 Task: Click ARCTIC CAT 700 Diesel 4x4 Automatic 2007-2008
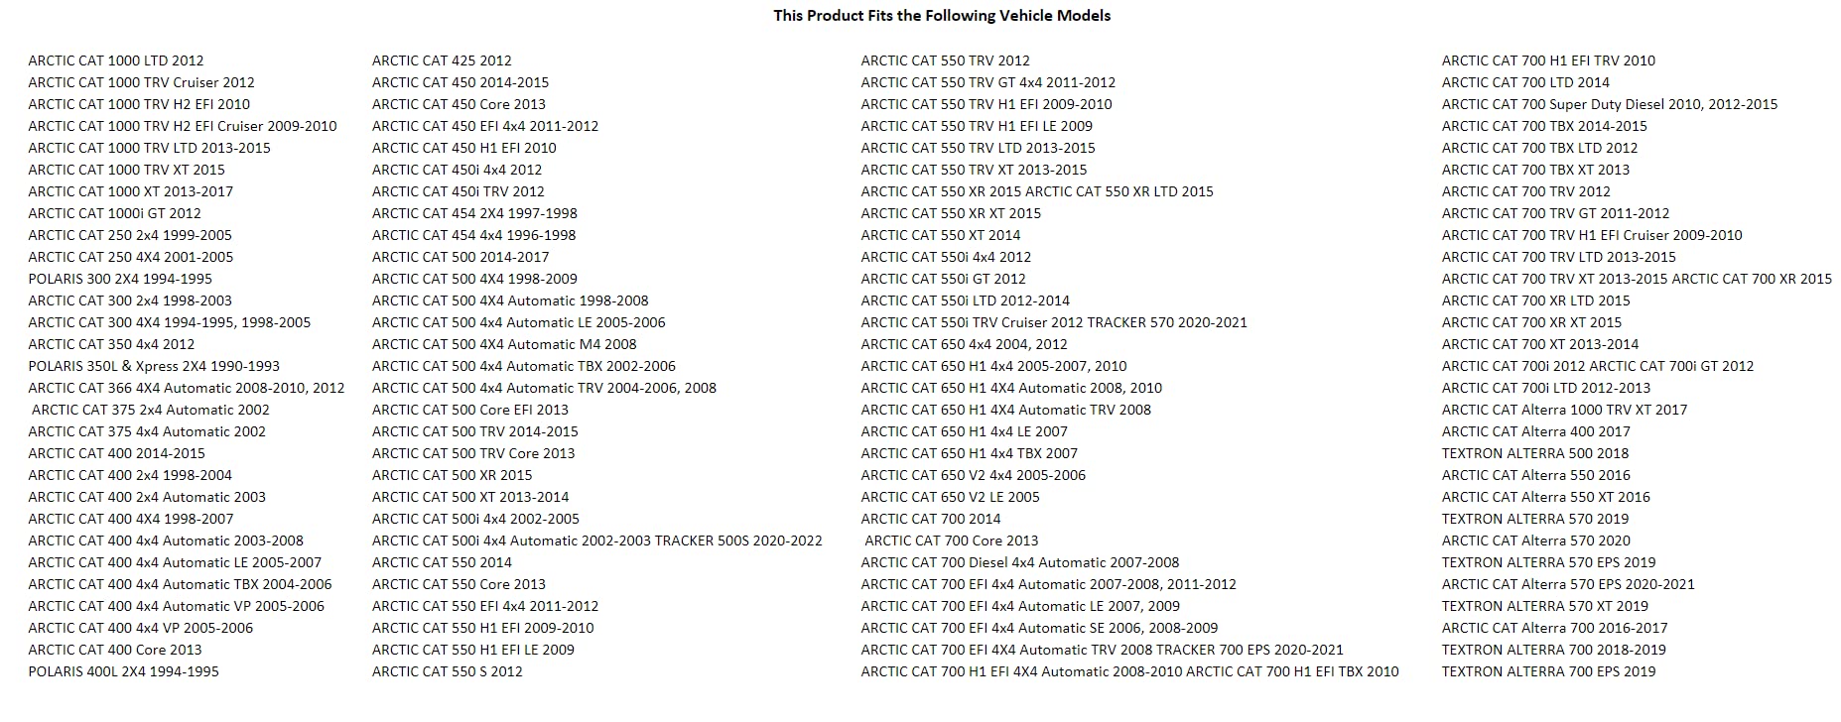[x=1020, y=562]
